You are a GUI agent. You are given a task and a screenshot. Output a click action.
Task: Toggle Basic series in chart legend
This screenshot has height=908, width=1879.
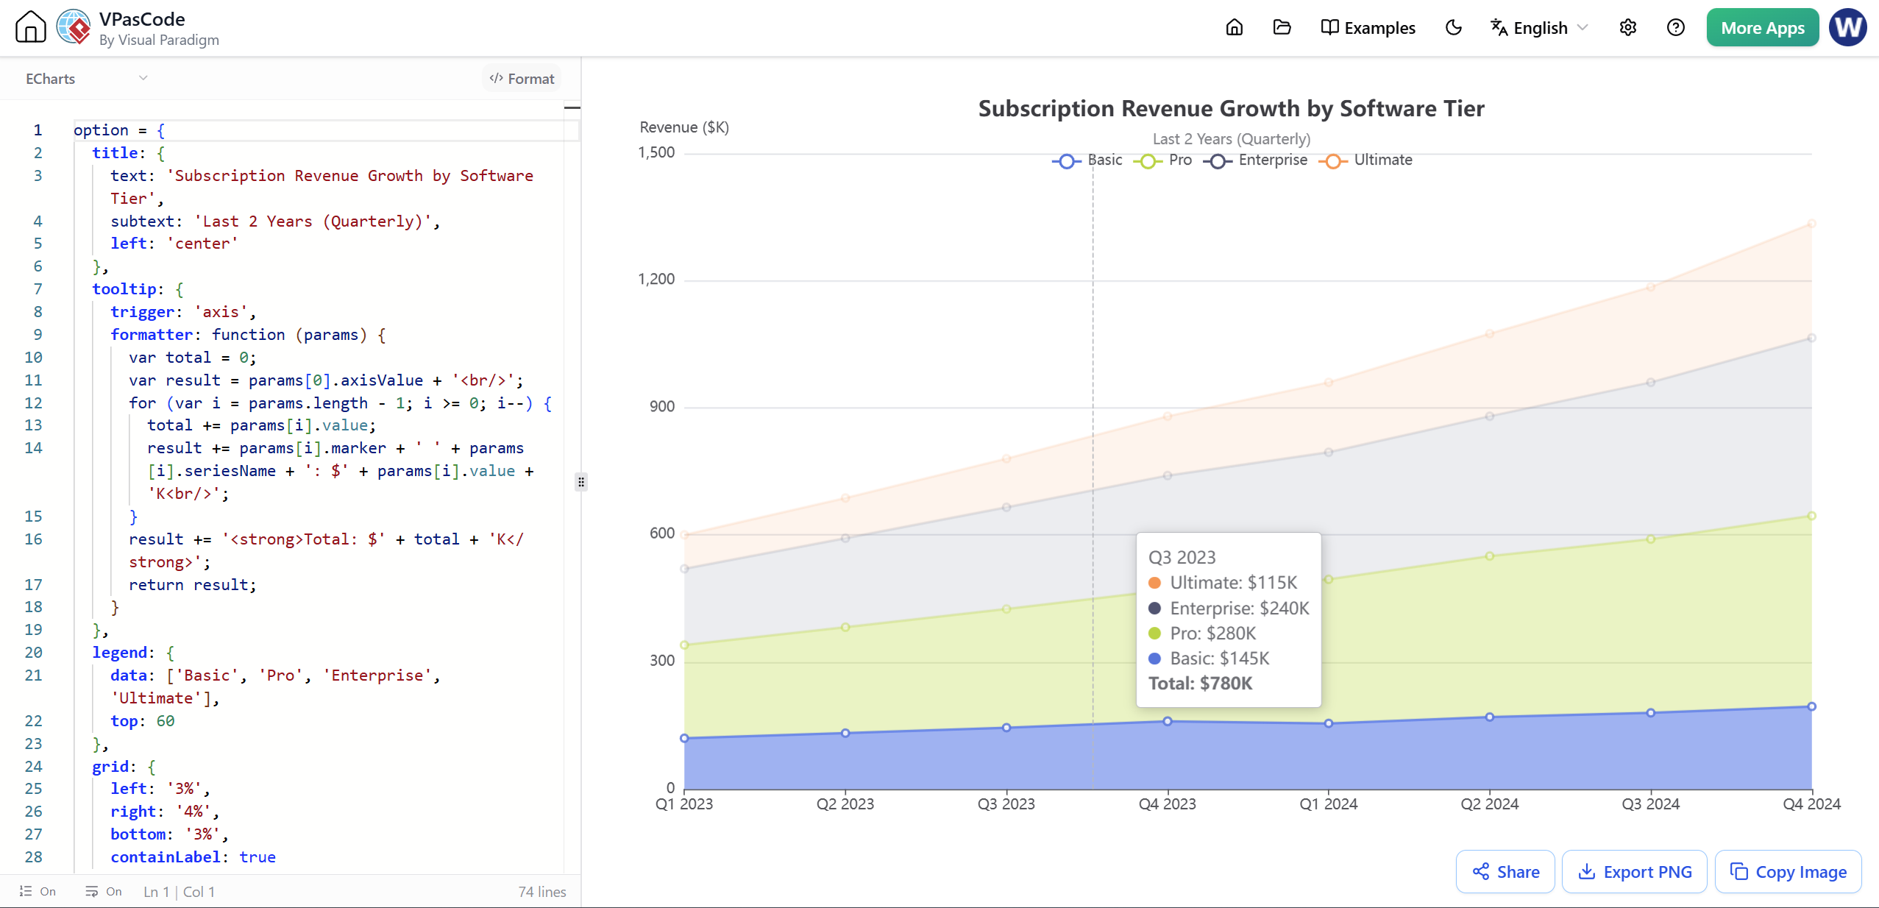pyautogui.click(x=1087, y=160)
